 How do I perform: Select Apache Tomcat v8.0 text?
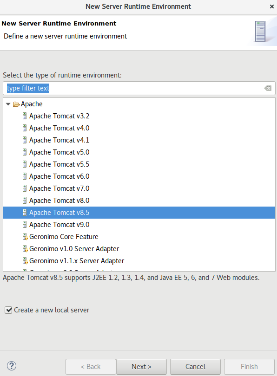click(x=59, y=201)
